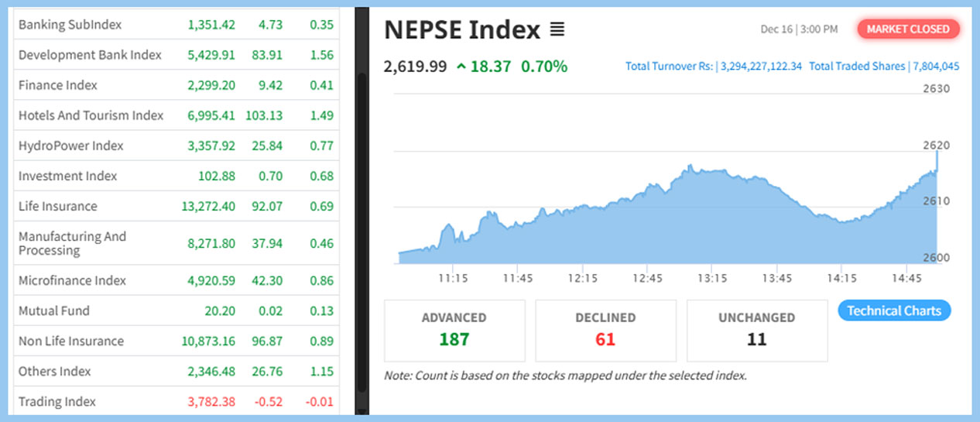
Task: Open Technical Charts
Action: coord(894,310)
